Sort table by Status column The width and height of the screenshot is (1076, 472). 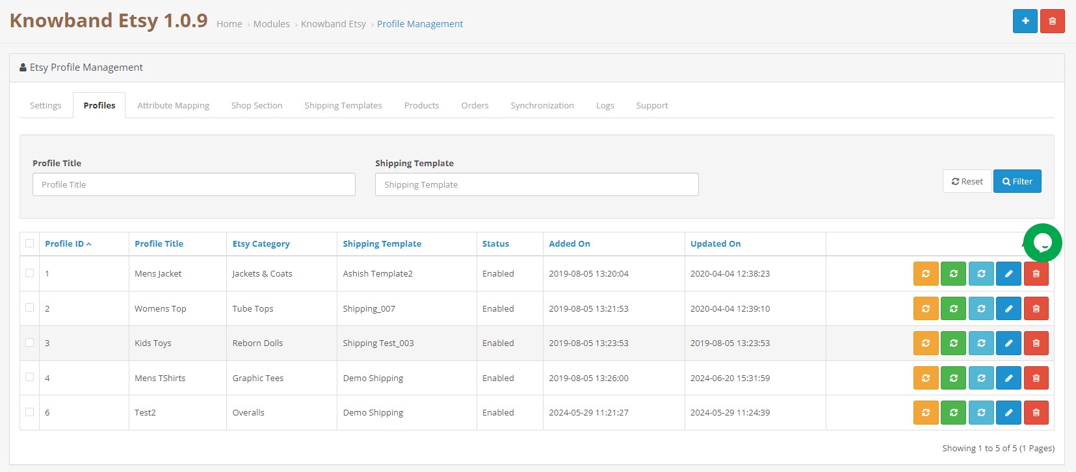495,243
